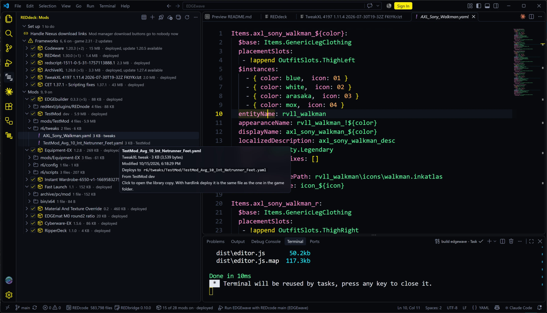
Task: Collapse the Frameworks group
Action: pyautogui.click(x=24, y=41)
